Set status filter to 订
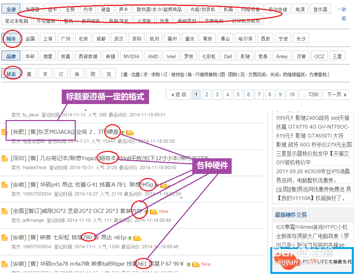 [x=61, y=74]
